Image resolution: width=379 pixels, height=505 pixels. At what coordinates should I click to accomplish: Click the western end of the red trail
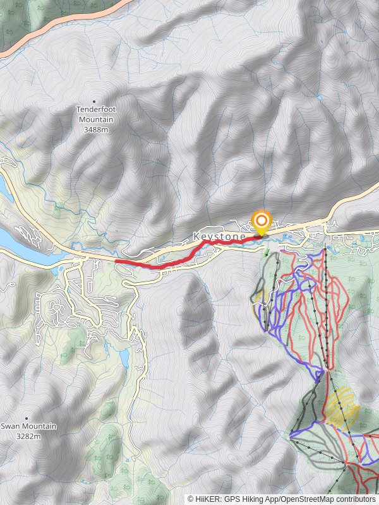117,261
